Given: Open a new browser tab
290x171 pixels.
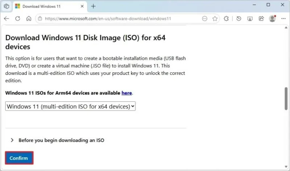Looking at the screenshot, I should (93, 6).
